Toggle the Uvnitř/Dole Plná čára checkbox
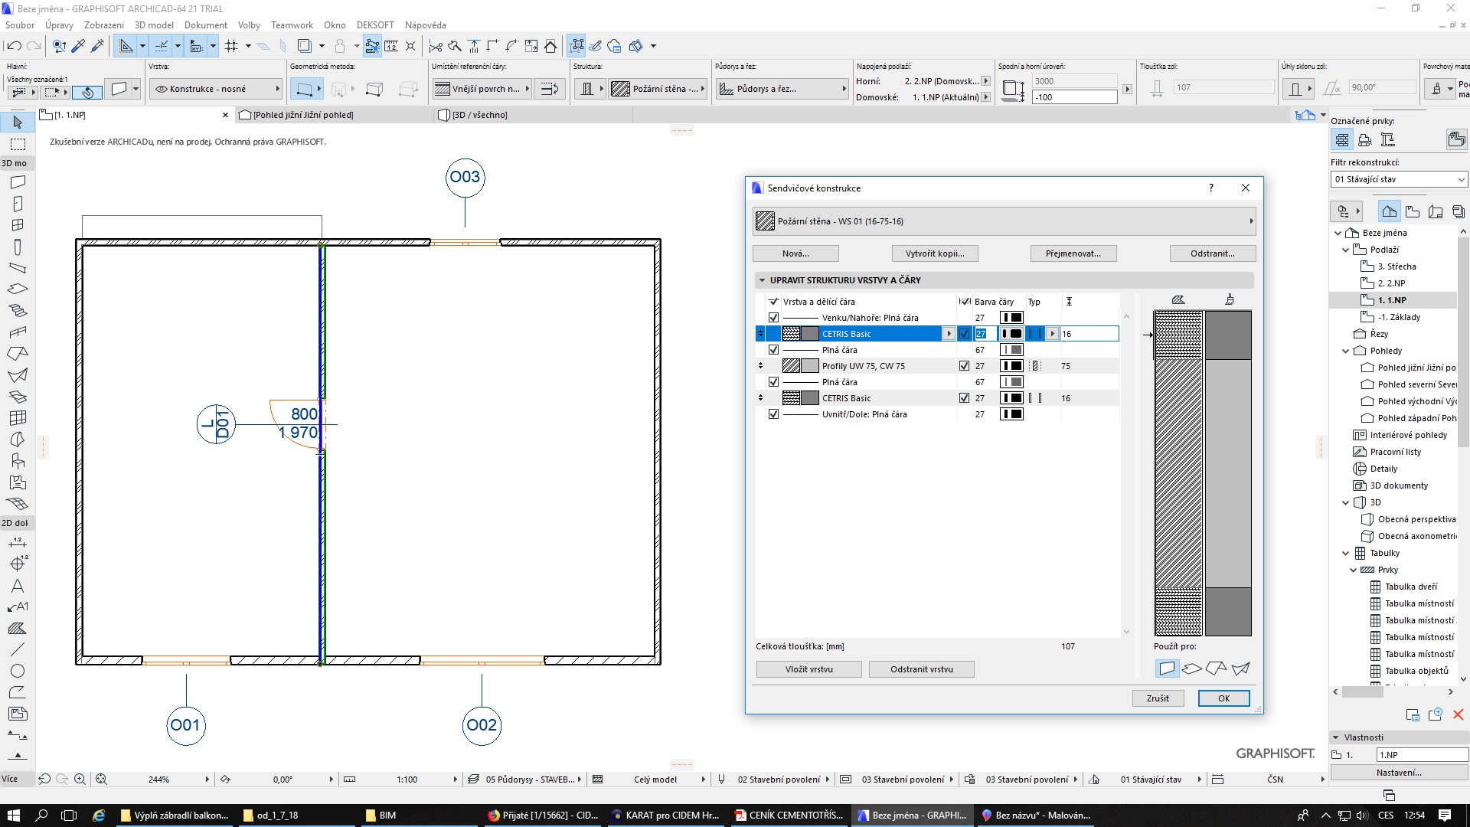 coord(773,414)
